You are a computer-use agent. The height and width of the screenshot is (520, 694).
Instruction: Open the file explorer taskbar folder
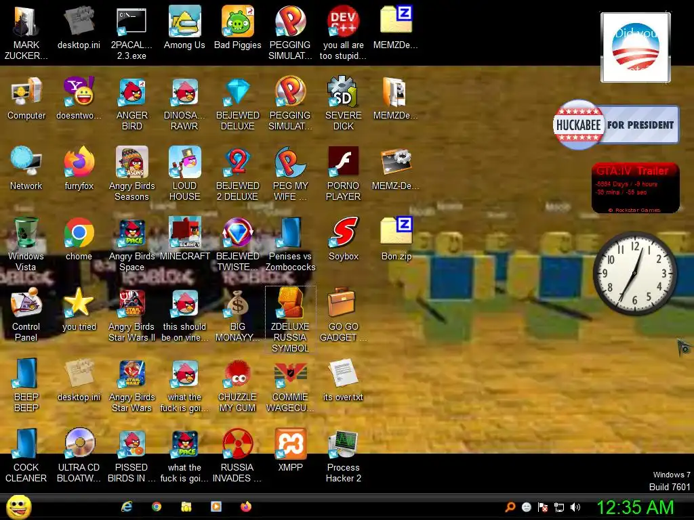(186, 506)
